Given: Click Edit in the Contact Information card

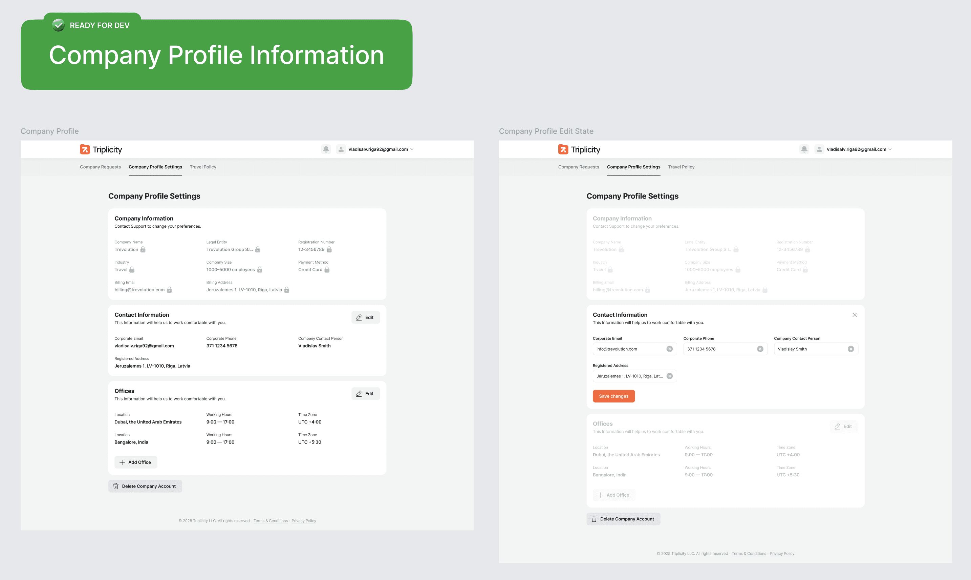Looking at the screenshot, I should pyautogui.click(x=365, y=317).
